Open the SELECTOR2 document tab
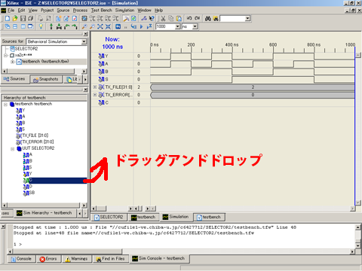Screen dimensions: 362x271 pos(109,217)
